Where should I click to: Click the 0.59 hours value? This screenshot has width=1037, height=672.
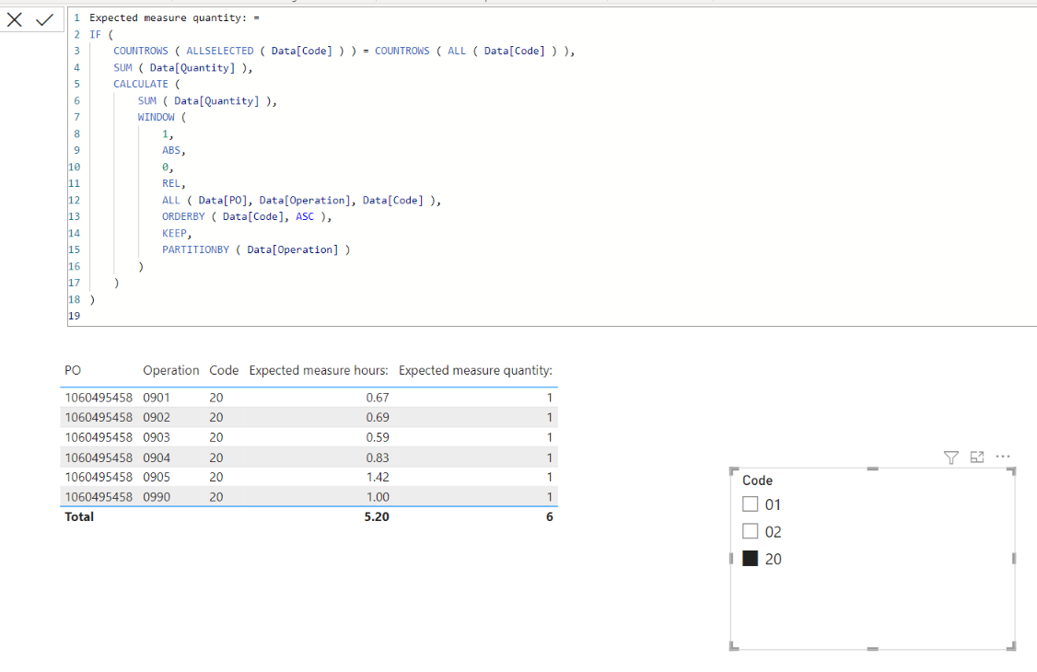pyautogui.click(x=378, y=437)
